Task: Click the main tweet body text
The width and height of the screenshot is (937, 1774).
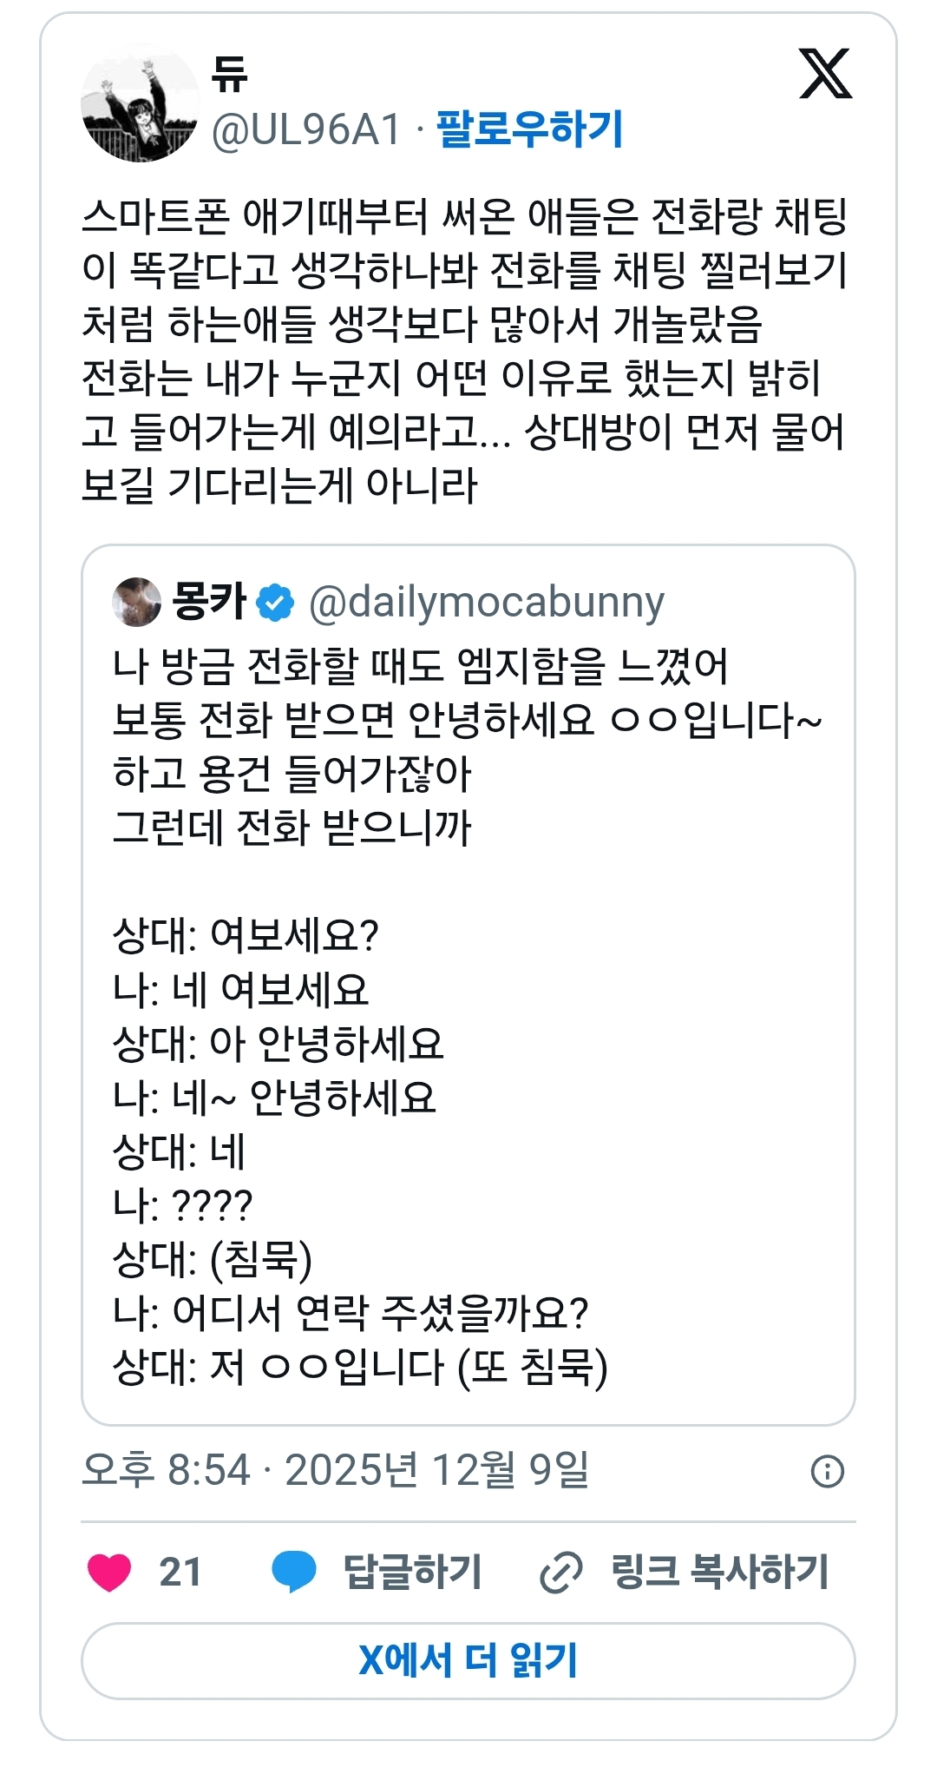Action: tap(464, 350)
